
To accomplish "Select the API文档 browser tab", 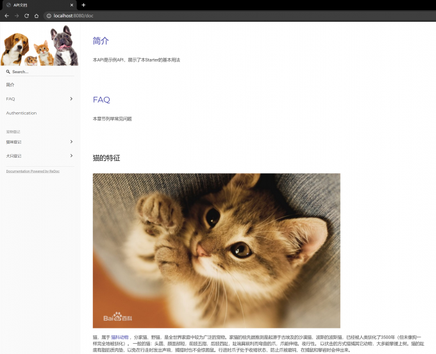I will 39,5.
